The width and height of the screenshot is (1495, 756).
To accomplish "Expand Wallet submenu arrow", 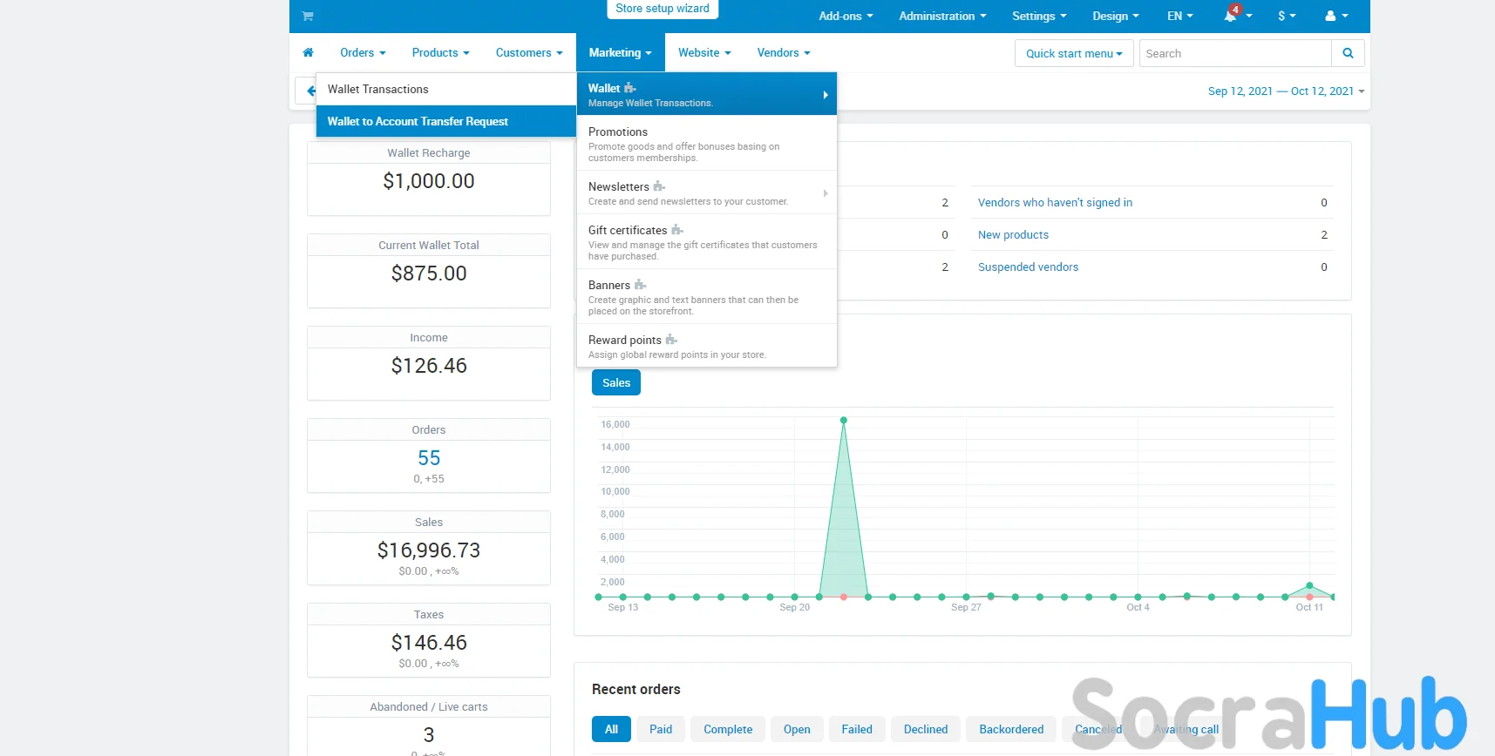I will [825, 94].
